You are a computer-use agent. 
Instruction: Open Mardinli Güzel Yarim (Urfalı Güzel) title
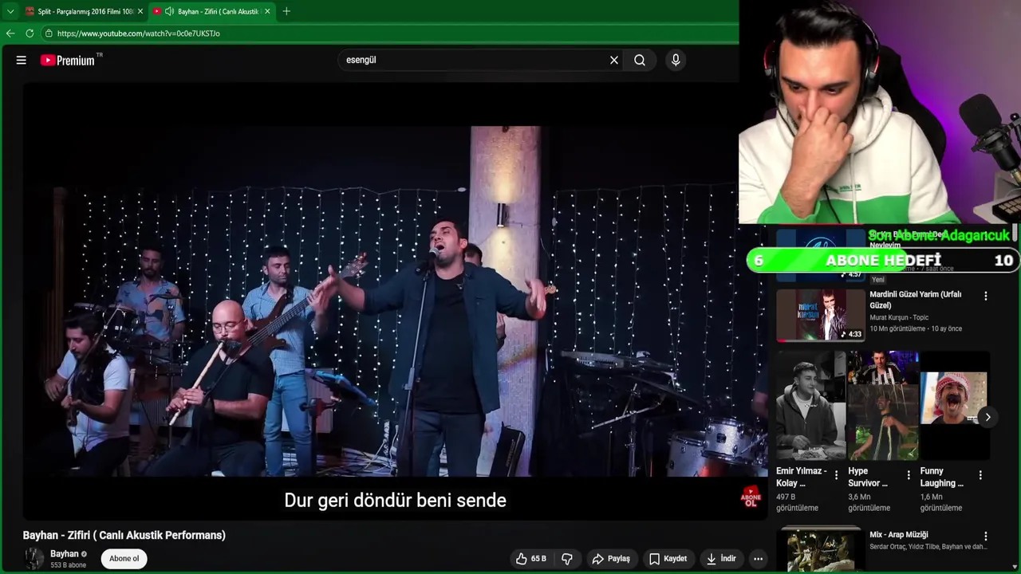pyautogui.click(x=915, y=300)
